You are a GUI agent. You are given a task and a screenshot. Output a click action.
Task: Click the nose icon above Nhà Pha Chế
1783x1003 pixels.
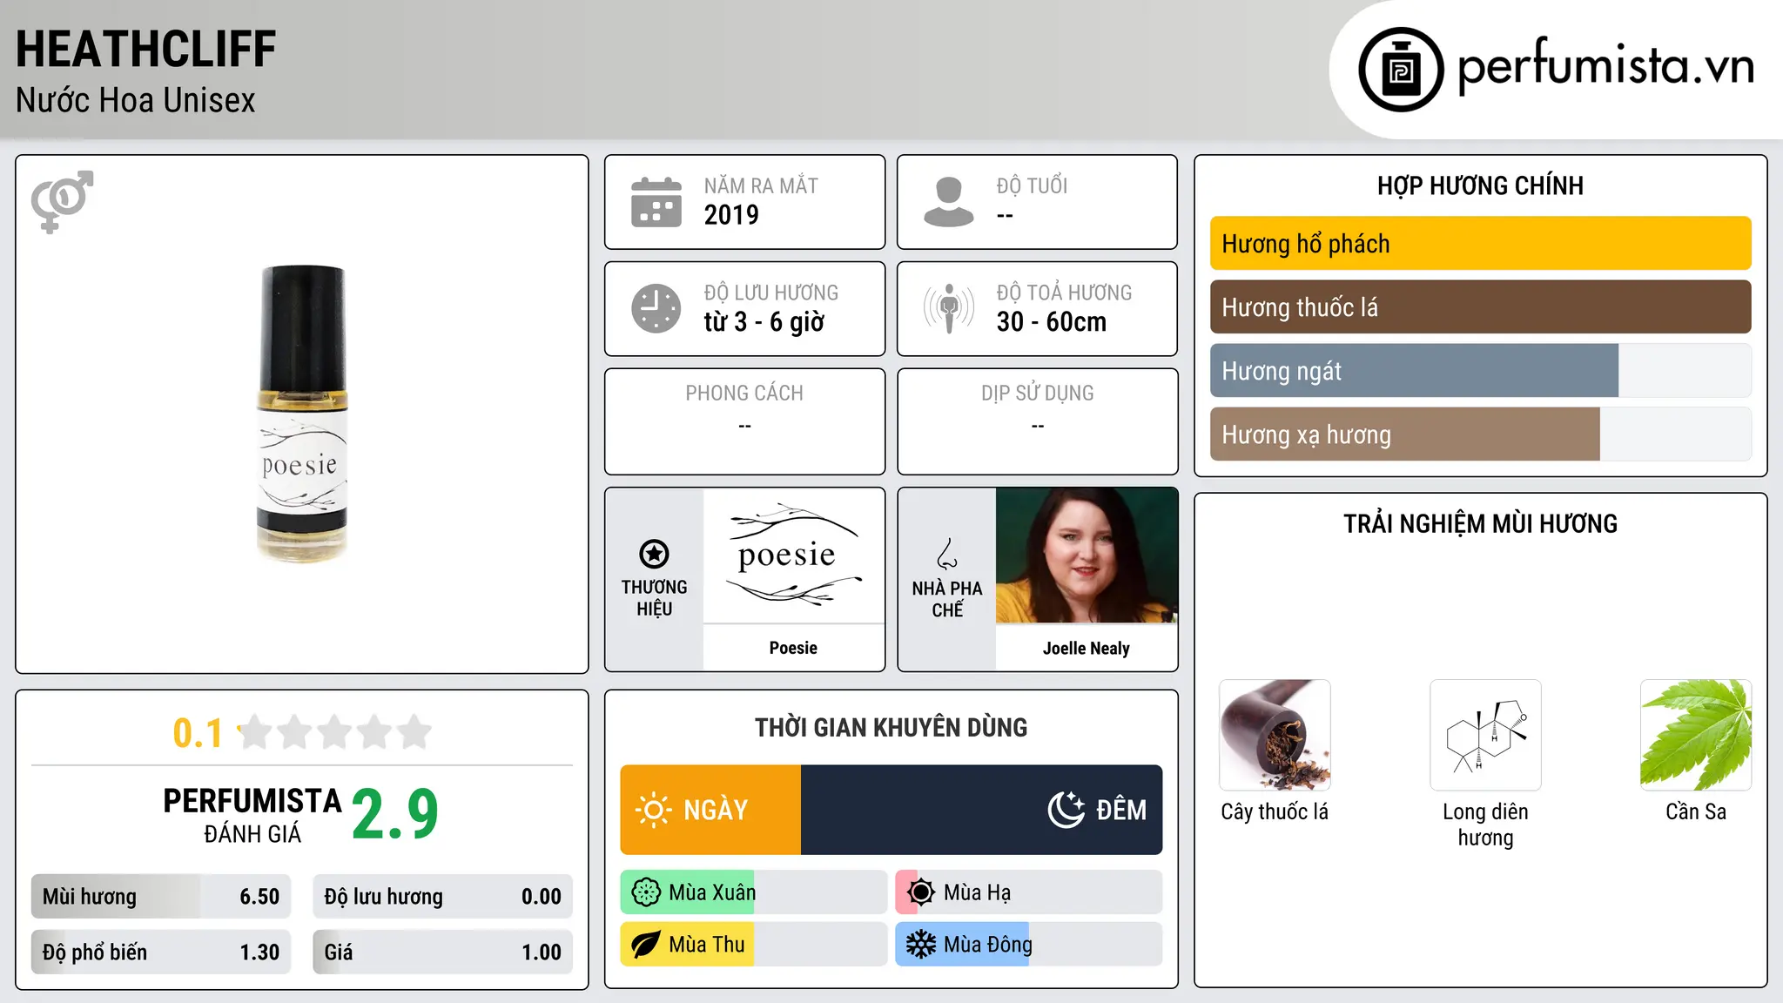point(947,554)
